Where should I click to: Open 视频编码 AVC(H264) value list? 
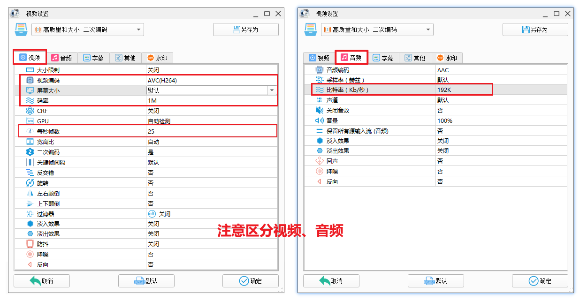point(212,80)
